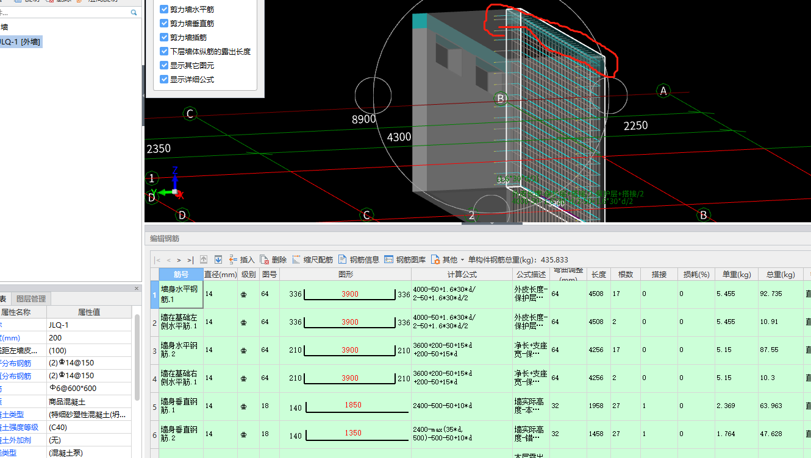Select rebar row 3 墙身水平钢筋.2
The image size is (811, 458).
point(180,350)
